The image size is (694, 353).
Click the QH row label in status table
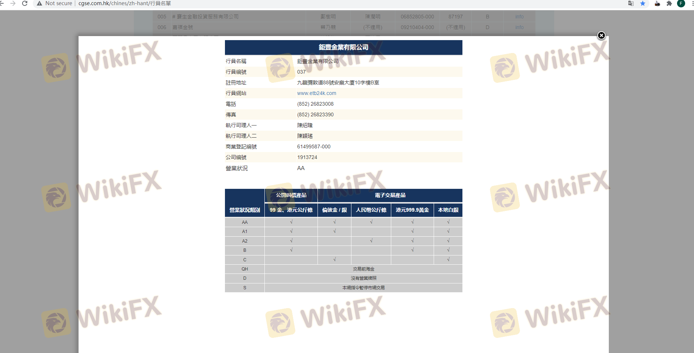[x=245, y=269]
